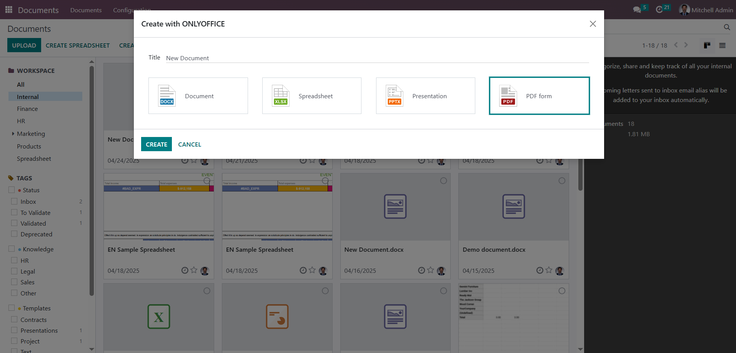Go to previous page arrow
This screenshot has width=736, height=353.
[x=676, y=45]
